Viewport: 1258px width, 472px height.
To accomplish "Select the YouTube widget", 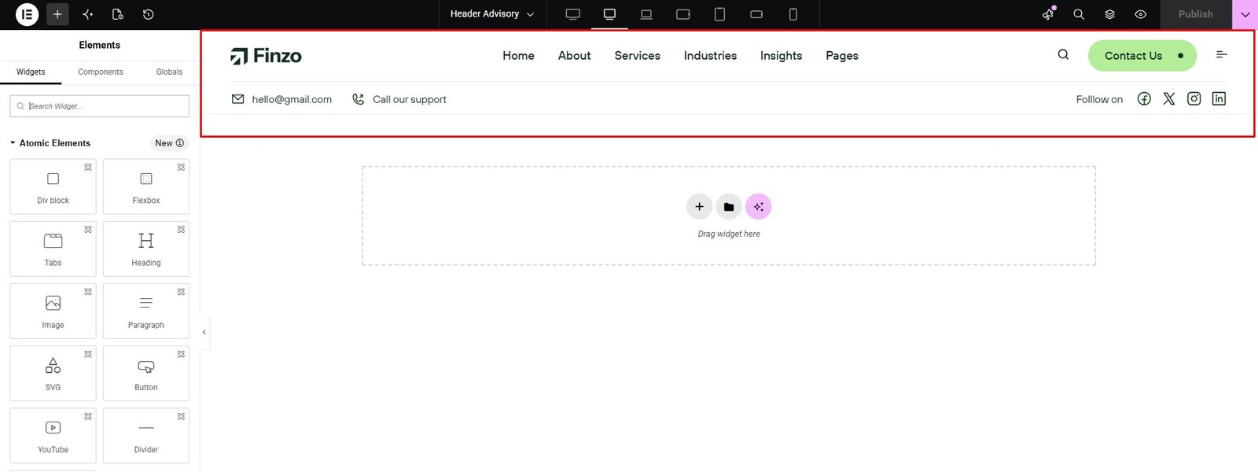I will [x=53, y=435].
